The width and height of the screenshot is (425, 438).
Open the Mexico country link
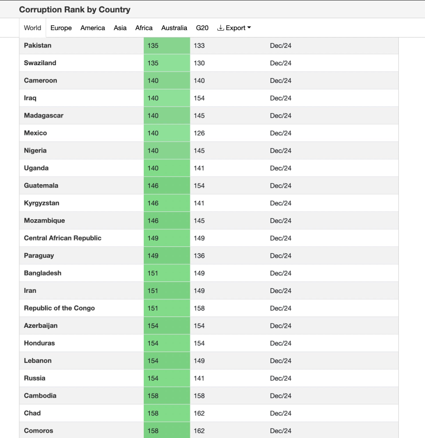coord(35,133)
